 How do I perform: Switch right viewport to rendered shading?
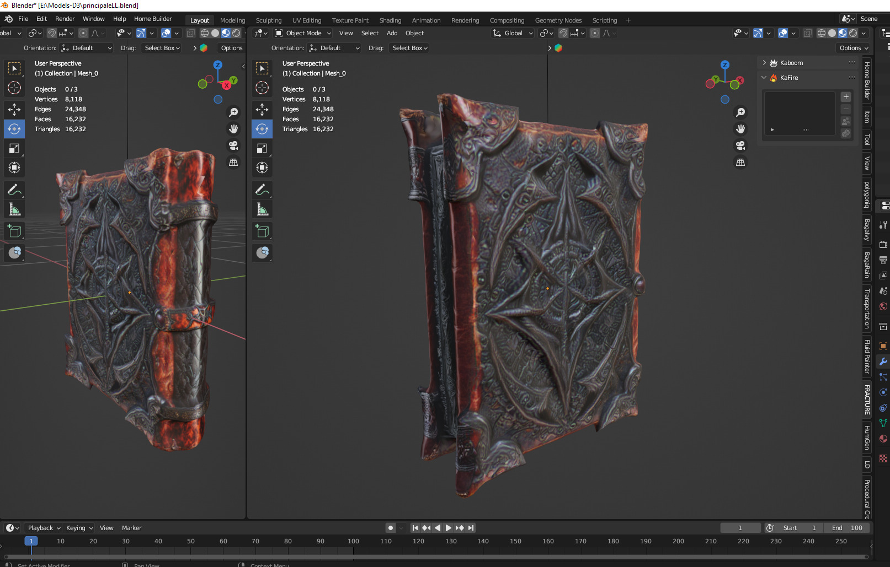(853, 33)
